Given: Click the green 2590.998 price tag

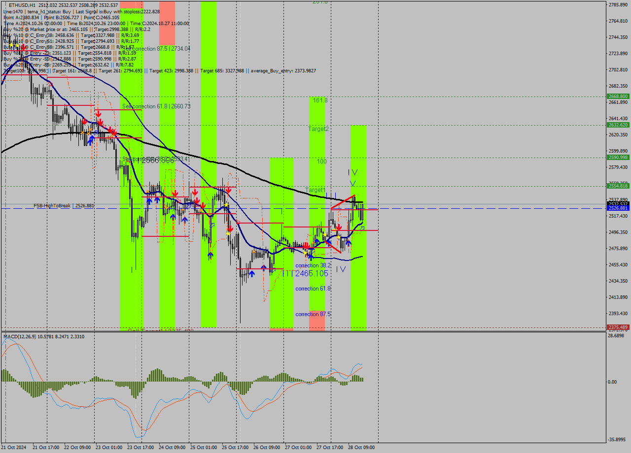Looking at the screenshot, I should (618, 158).
